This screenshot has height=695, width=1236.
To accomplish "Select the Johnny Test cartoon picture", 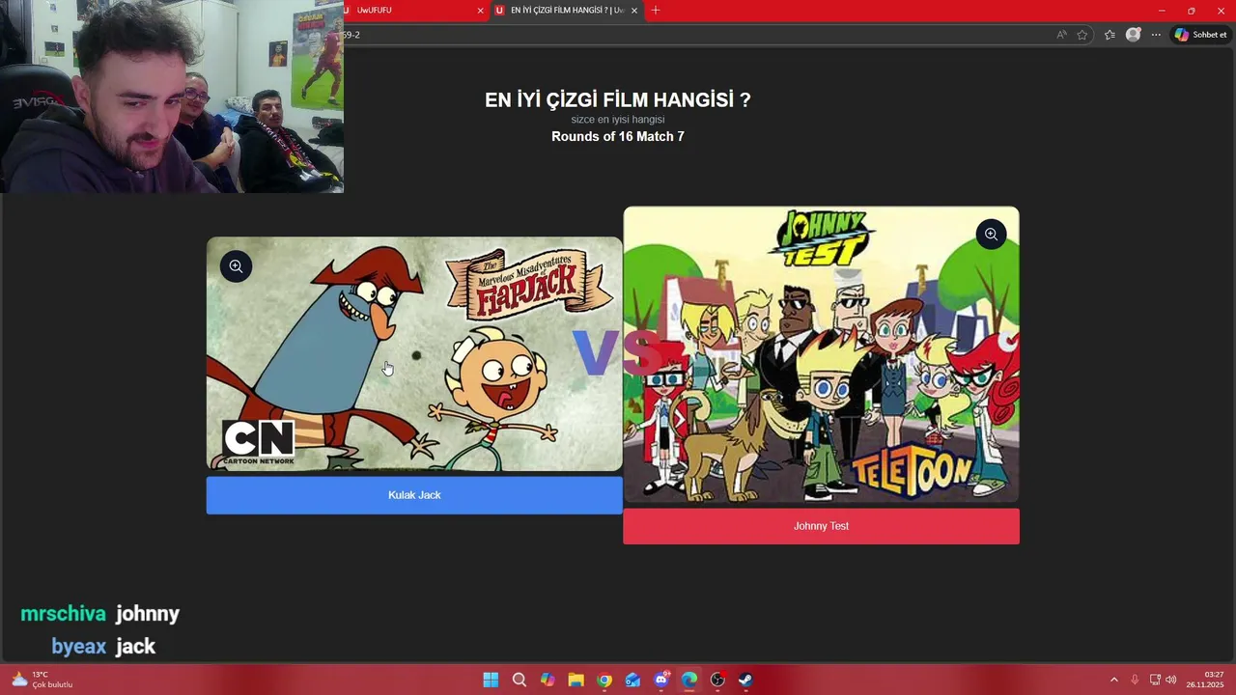I will [821, 354].
